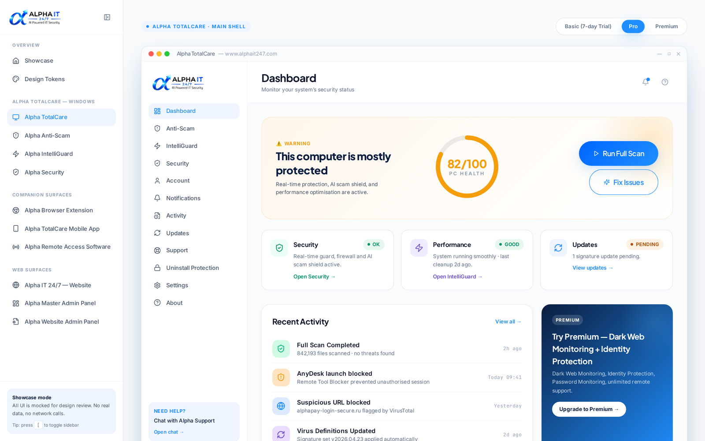This screenshot has width=705, height=441.
Task: Click the Alpha IT logo in the outer sidebar
Action: point(35,17)
